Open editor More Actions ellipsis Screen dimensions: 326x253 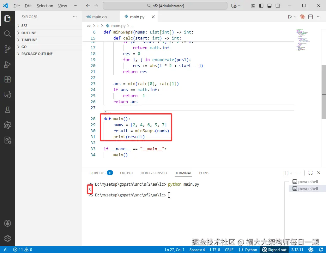pyautogui.click(x=319, y=17)
